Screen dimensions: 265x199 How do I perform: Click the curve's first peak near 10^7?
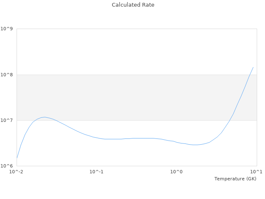(44, 117)
